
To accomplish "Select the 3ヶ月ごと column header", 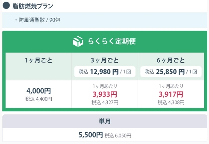I will coord(105,60).
